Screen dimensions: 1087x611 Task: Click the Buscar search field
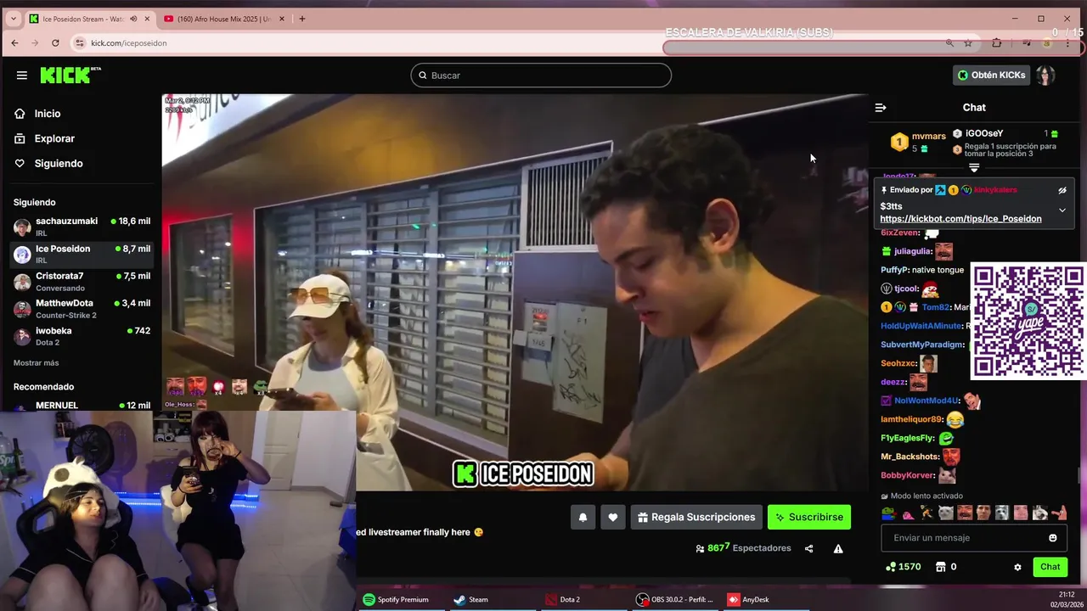tap(541, 76)
